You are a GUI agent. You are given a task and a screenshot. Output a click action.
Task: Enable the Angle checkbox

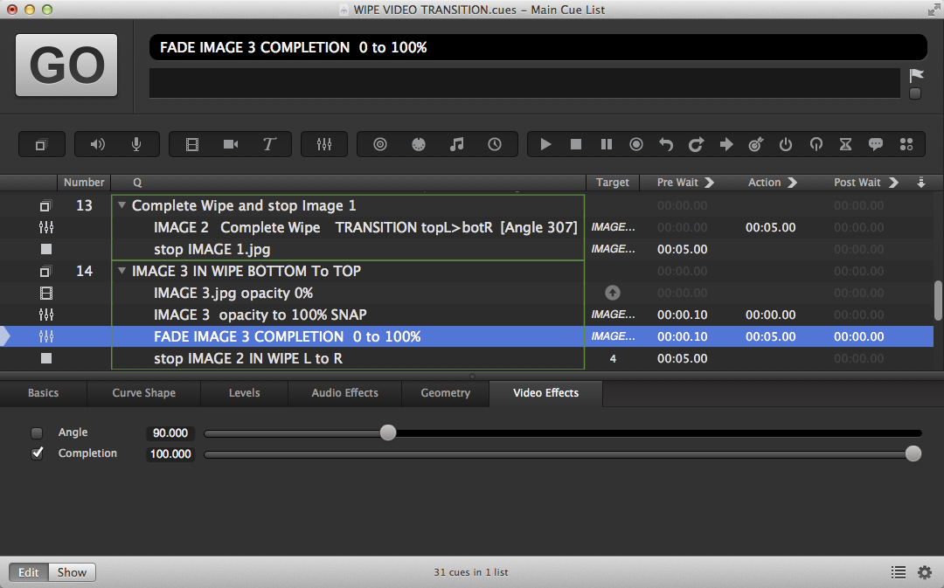coord(37,432)
